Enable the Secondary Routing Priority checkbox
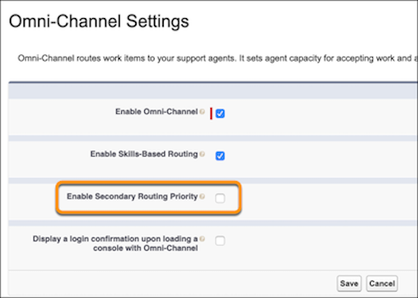Screen dimensions: 418x298 [220, 198]
